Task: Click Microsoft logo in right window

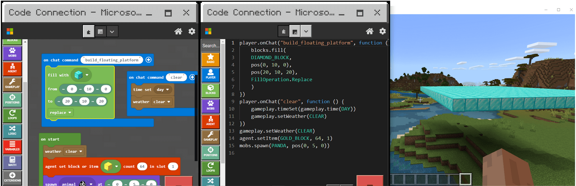Action: (x=208, y=31)
